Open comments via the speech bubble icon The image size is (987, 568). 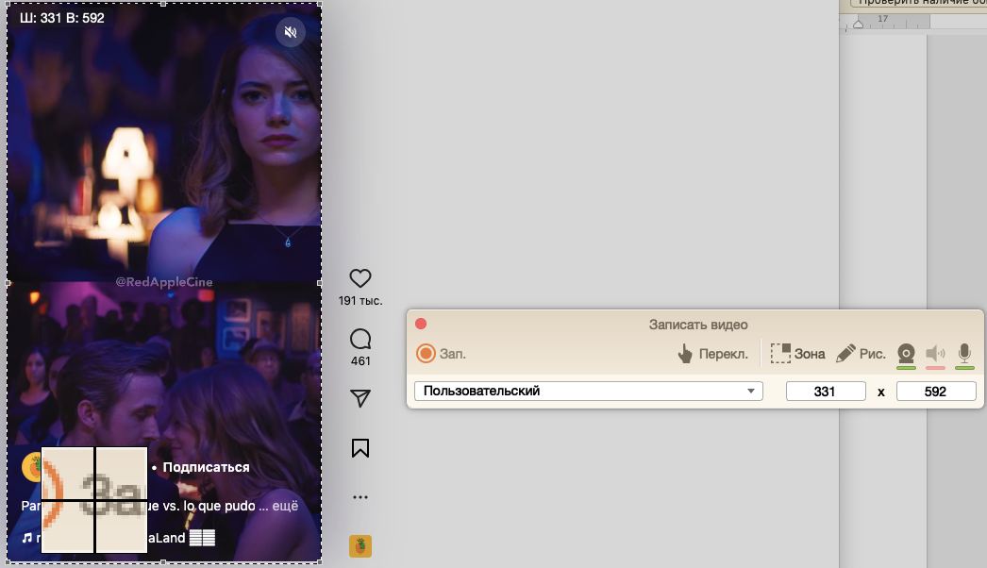(x=360, y=339)
